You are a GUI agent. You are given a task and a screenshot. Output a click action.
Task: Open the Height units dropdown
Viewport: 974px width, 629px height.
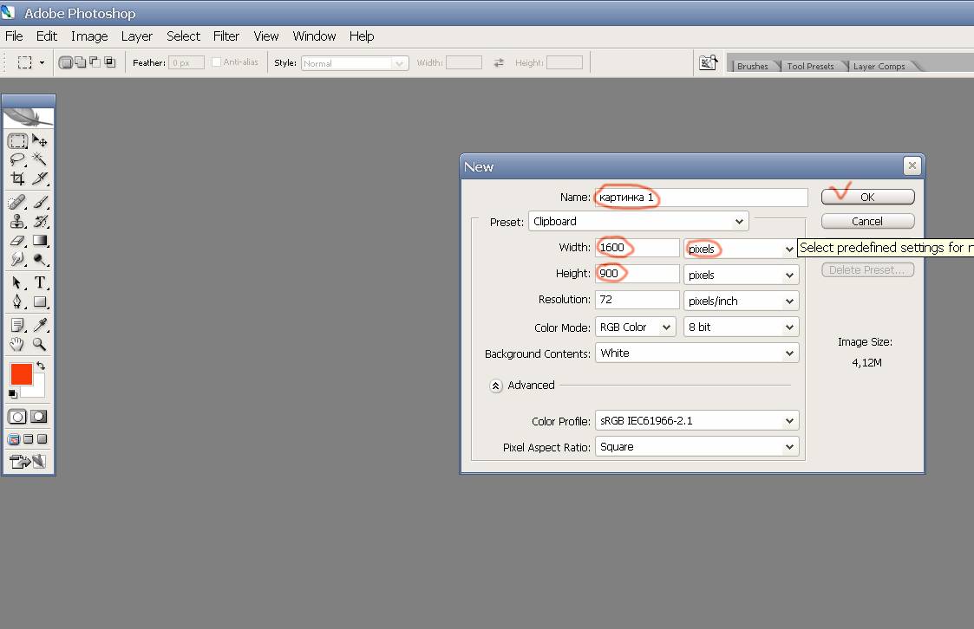[x=741, y=275]
